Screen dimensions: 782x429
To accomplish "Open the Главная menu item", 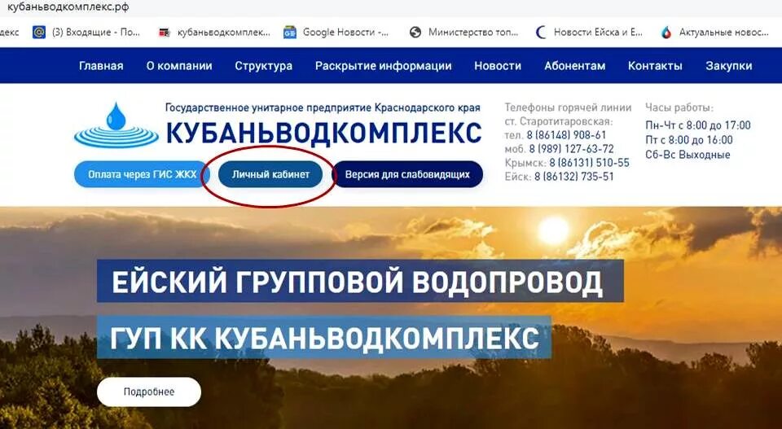I will click(x=101, y=66).
